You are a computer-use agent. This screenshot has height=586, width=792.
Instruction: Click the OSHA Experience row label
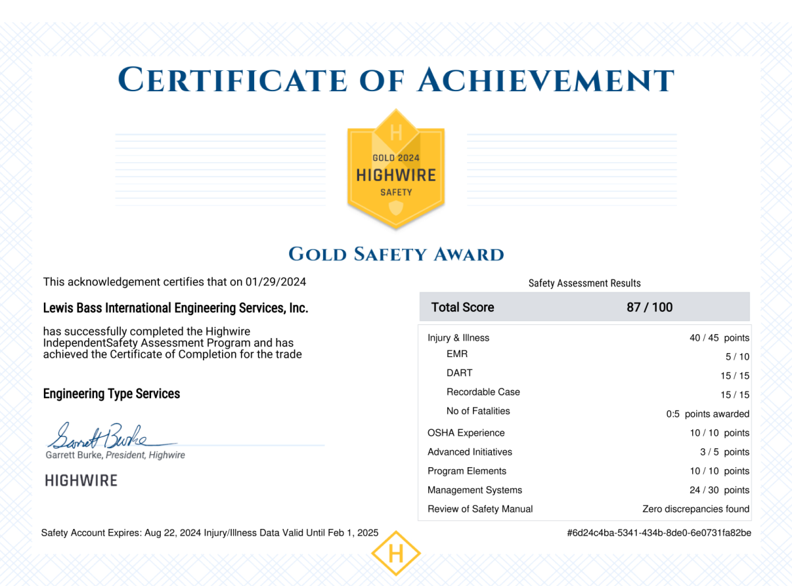466,433
